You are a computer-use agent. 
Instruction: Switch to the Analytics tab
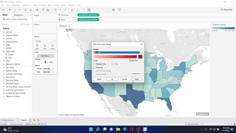click(x=18, y=15)
